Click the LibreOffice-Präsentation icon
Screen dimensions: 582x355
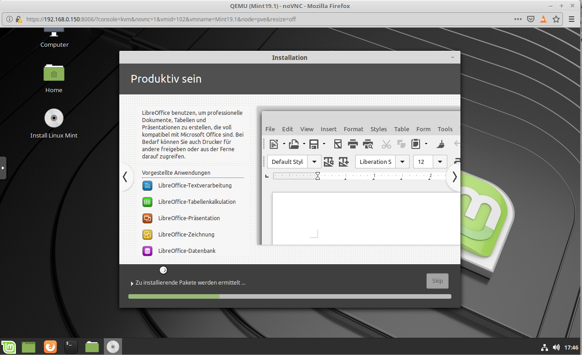[147, 218]
